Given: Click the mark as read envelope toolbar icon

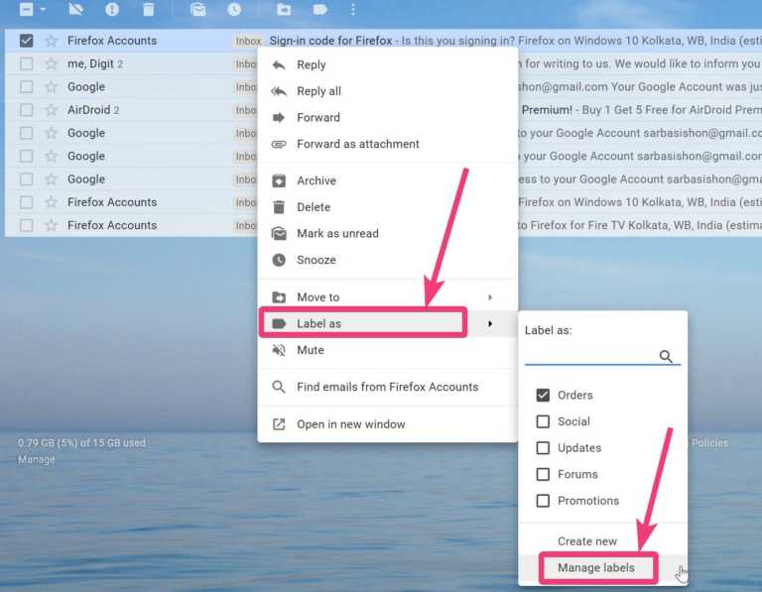Looking at the screenshot, I should 197,9.
